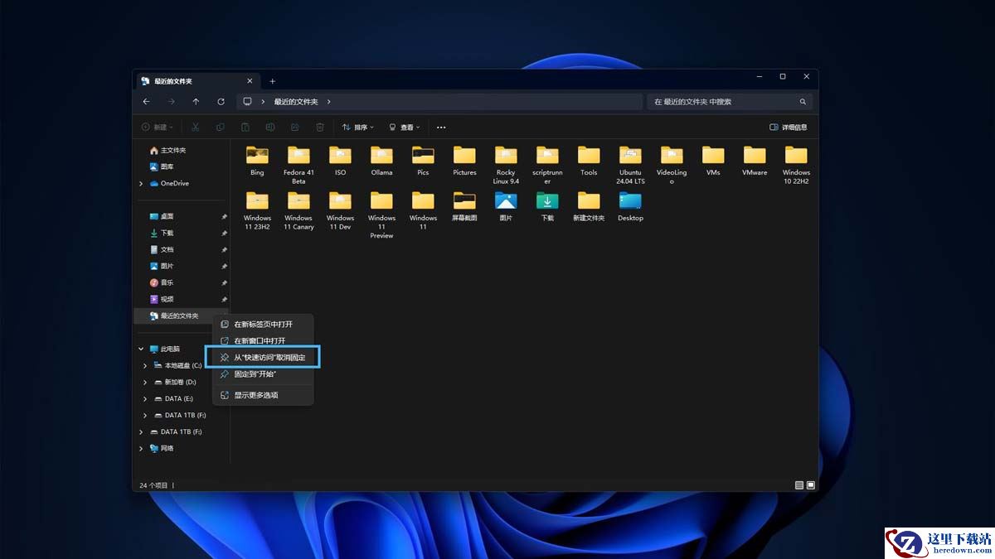The width and height of the screenshot is (995, 559).
Task: Choose 在新标签页中打开 from context menu
Action: pos(263,324)
